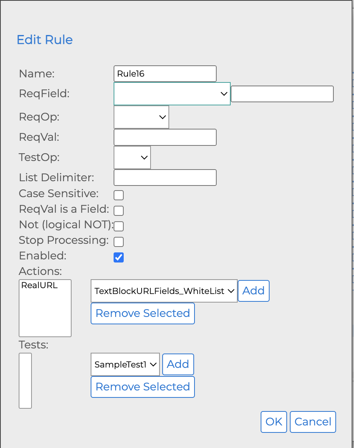Image resolution: width=354 pixels, height=448 pixels.
Task: Focus the List Delimiter input field
Action: tap(165, 178)
